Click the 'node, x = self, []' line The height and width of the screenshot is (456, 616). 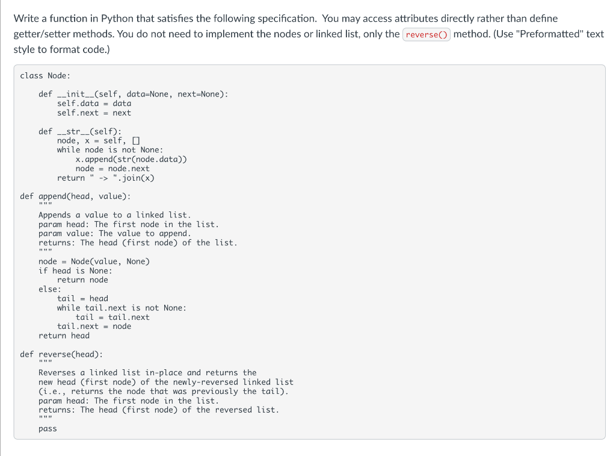98,141
